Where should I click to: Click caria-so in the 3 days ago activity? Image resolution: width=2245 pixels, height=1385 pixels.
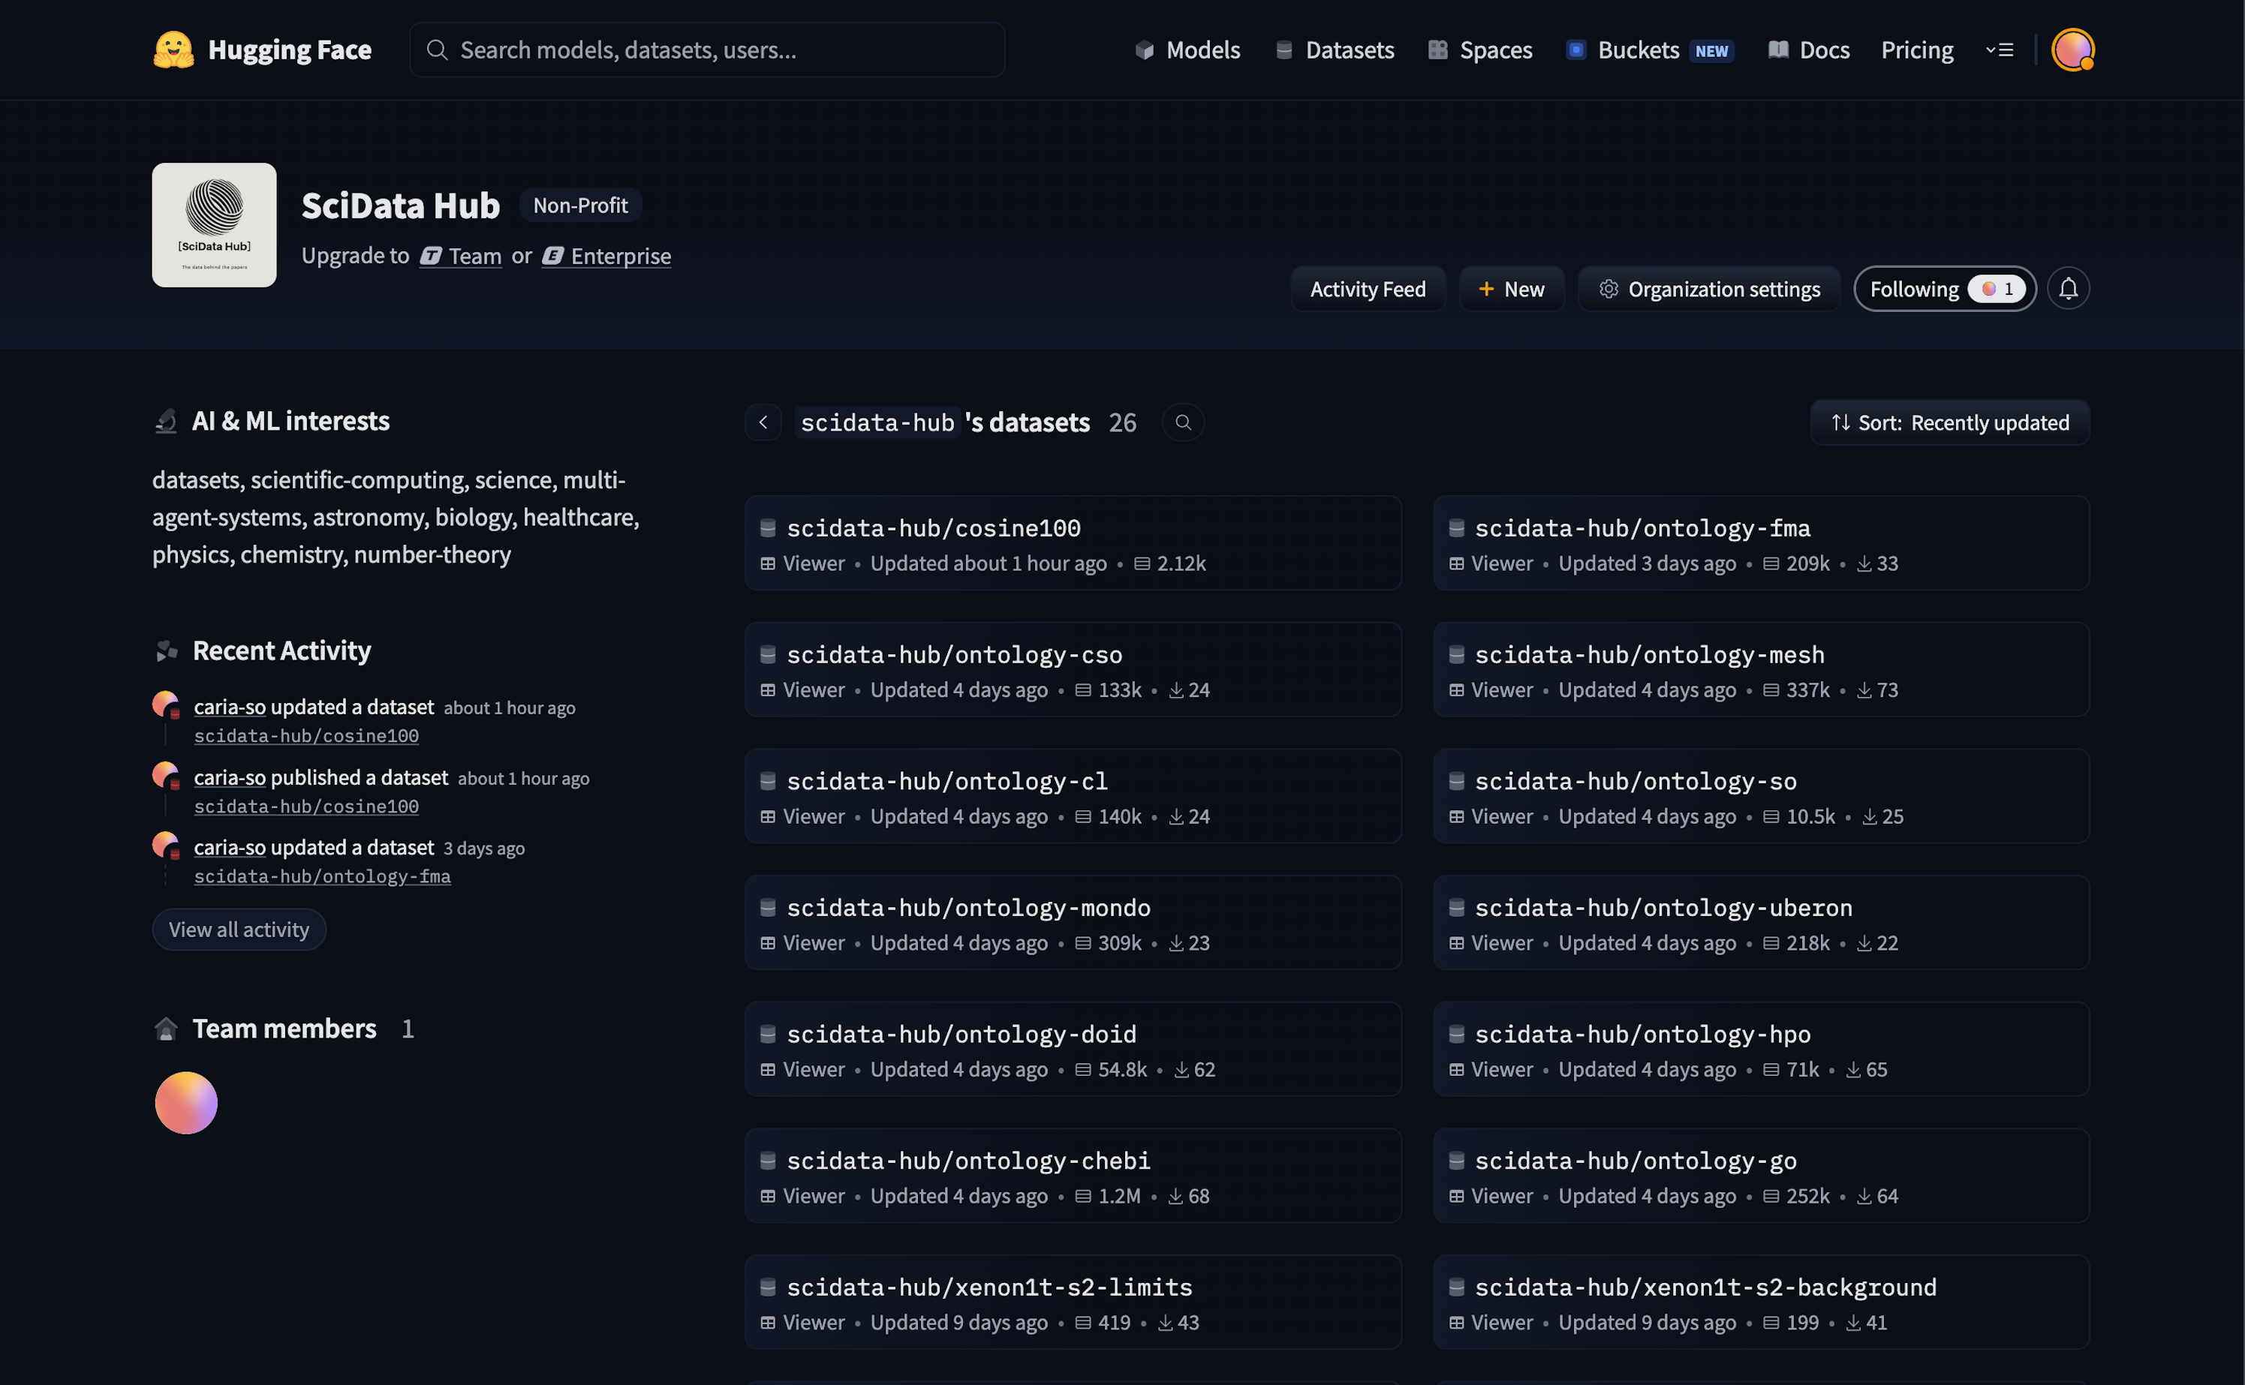pyautogui.click(x=230, y=847)
